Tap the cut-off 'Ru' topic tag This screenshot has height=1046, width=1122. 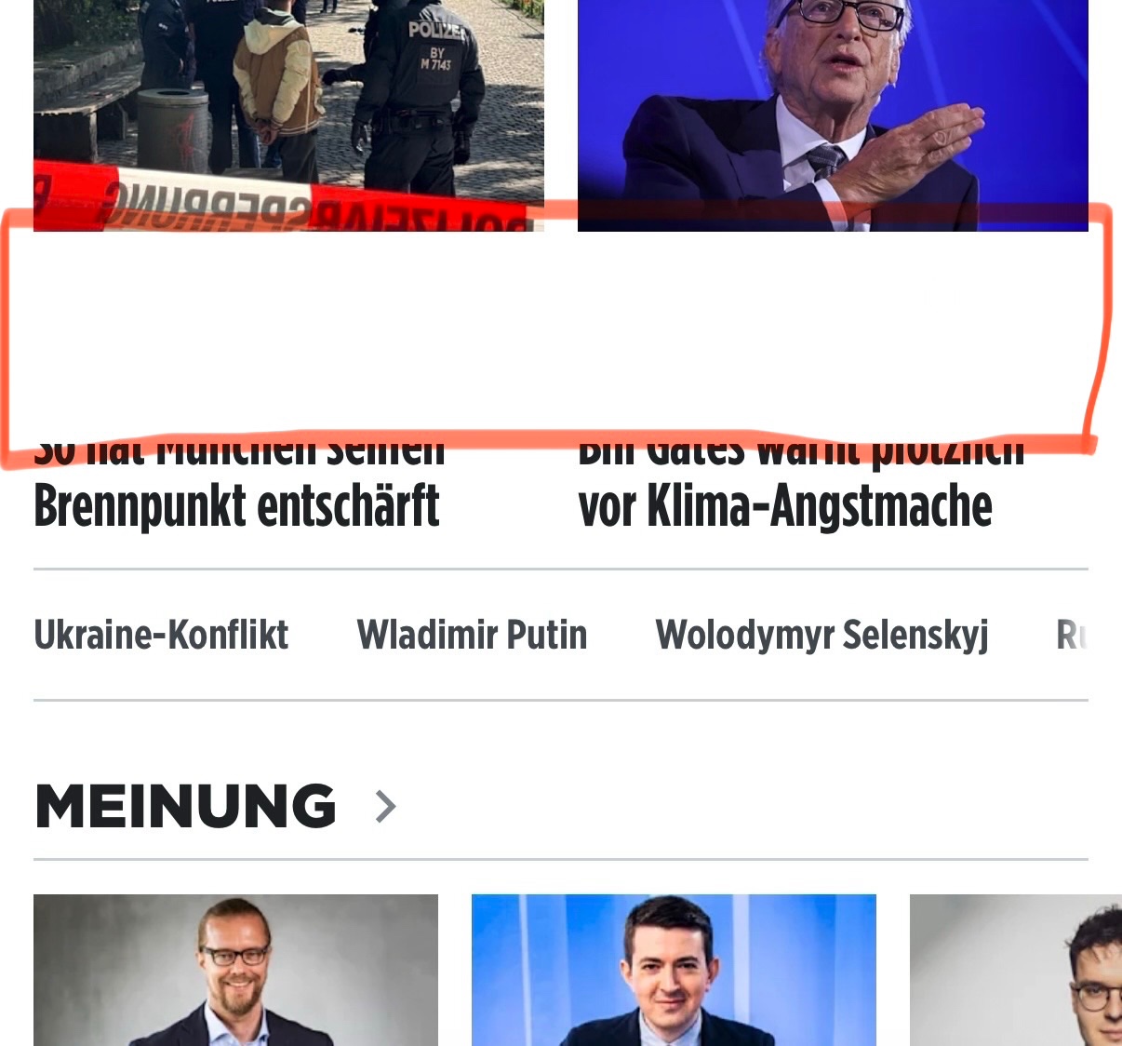(x=1072, y=635)
